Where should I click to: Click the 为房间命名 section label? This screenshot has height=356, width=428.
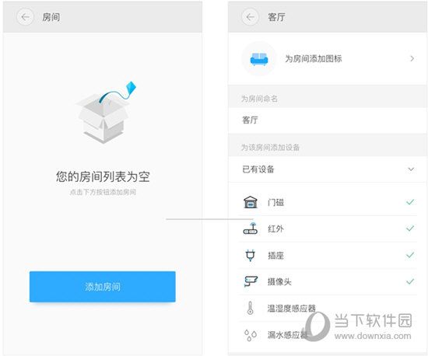(259, 99)
